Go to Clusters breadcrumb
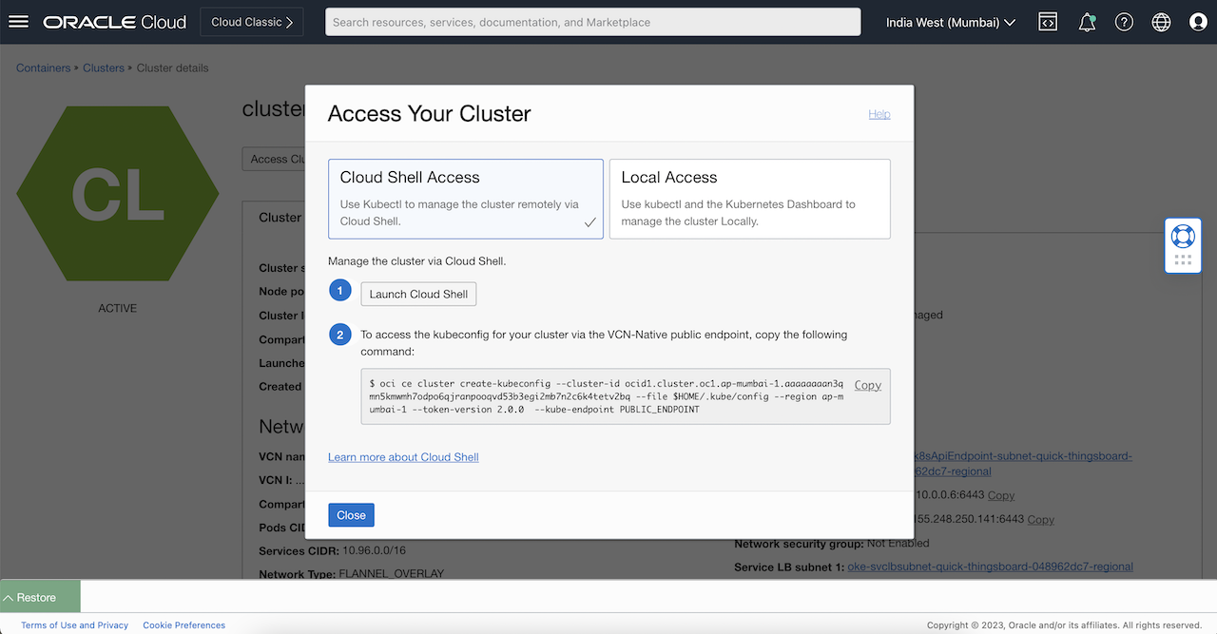This screenshot has width=1217, height=634. 104,68
